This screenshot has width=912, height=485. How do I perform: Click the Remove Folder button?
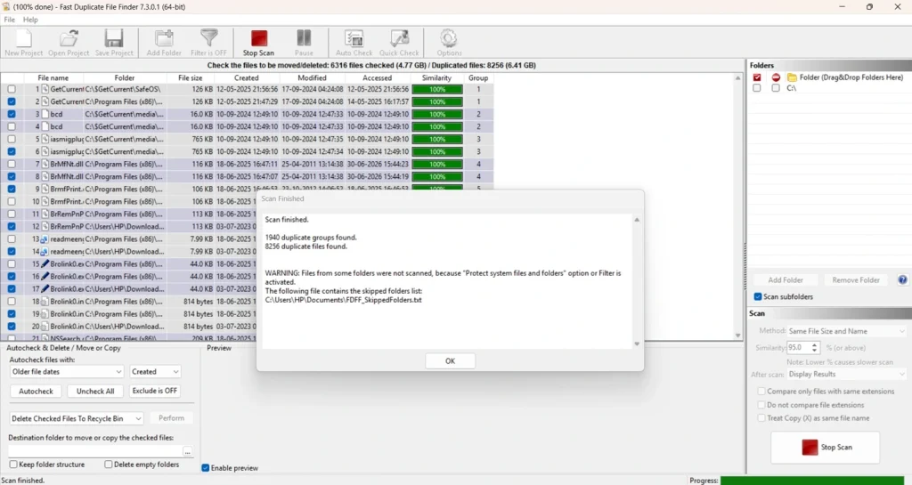pyautogui.click(x=856, y=280)
